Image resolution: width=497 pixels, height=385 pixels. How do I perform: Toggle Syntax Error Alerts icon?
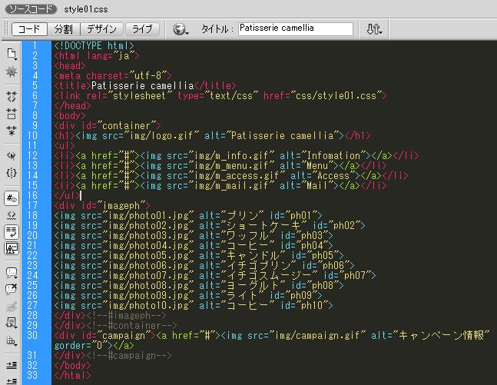12,248
